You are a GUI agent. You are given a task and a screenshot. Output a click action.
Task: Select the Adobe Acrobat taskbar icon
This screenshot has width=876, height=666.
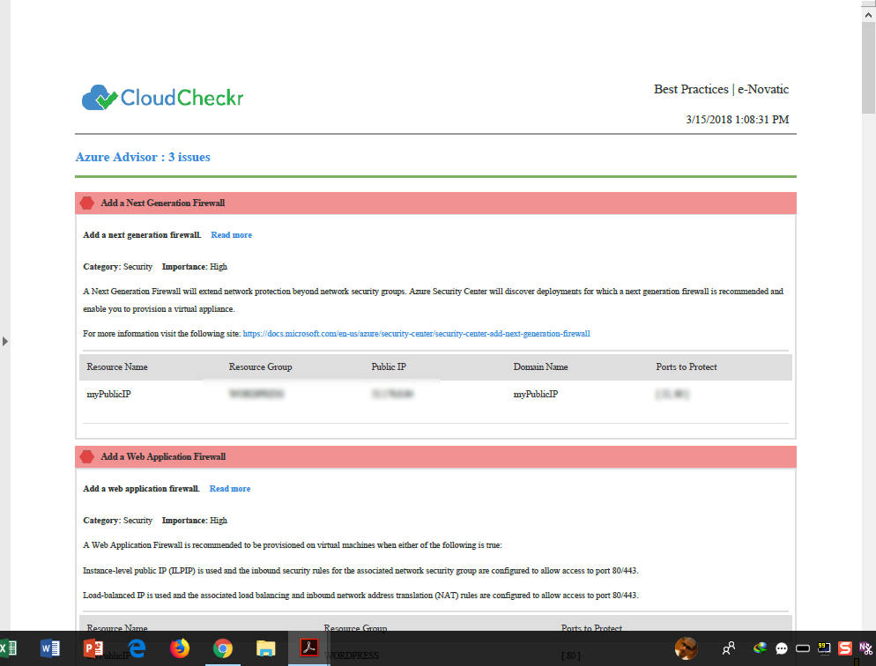(309, 647)
